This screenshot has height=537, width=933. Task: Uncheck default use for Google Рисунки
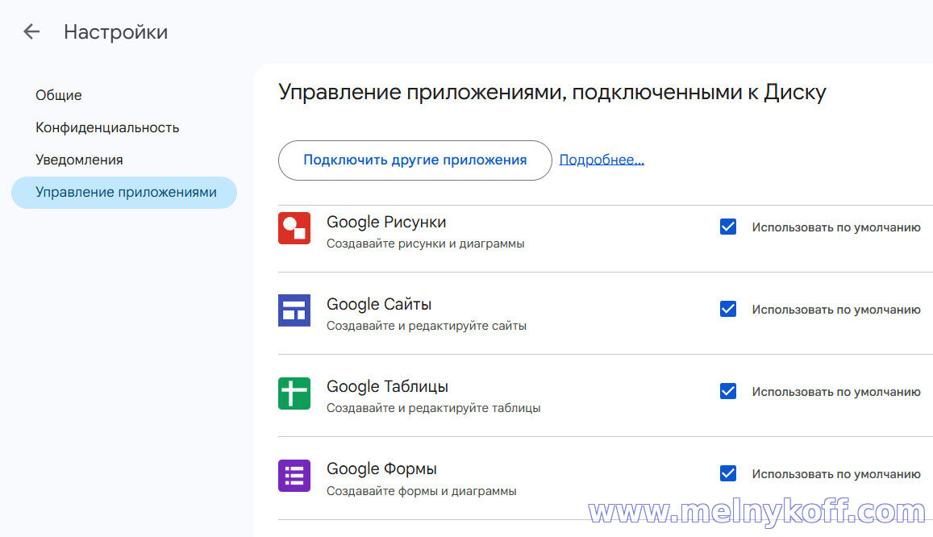pyautogui.click(x=728, y=227)
